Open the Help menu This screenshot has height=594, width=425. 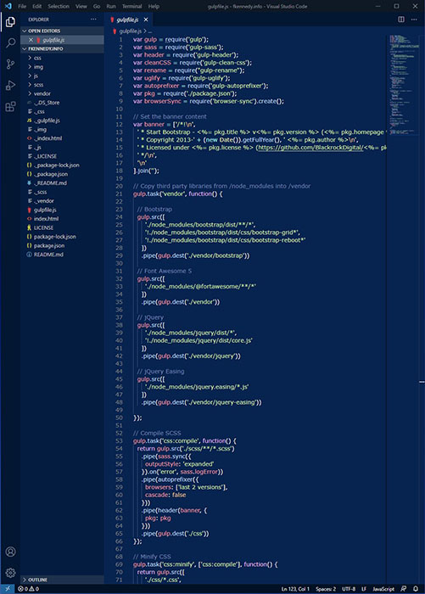(154, 7)
